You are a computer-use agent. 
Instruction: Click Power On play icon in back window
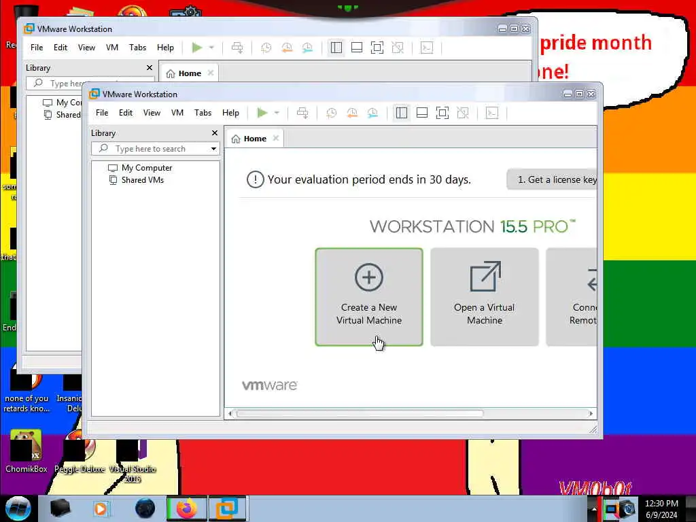click(x=197, y=48)
